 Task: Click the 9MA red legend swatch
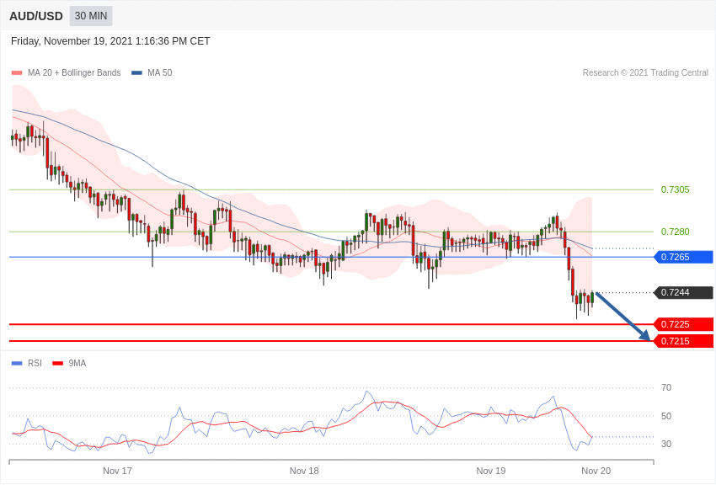coord(58,364)
